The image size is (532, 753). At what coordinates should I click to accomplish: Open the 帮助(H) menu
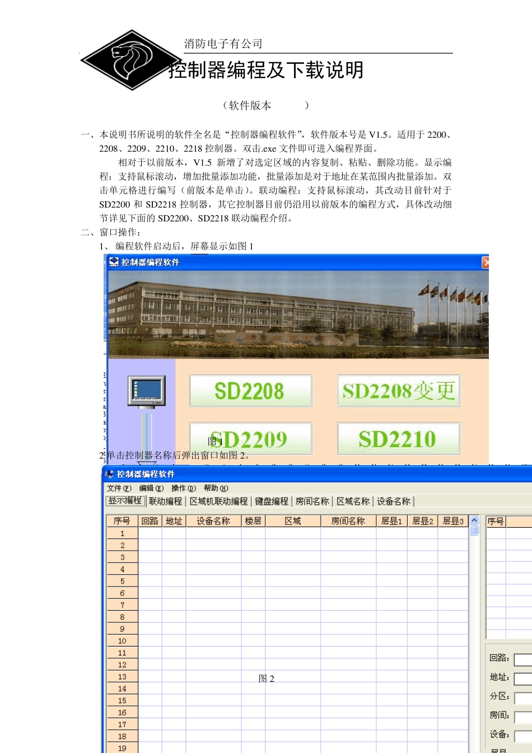tap(216, 488)
